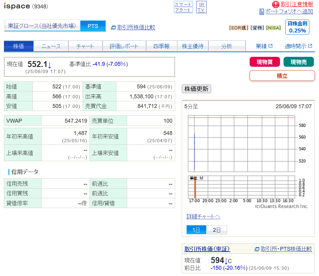This screenshot has width=319, height=276.
Task: Open the 評価レポート tab
Action: 124,46
